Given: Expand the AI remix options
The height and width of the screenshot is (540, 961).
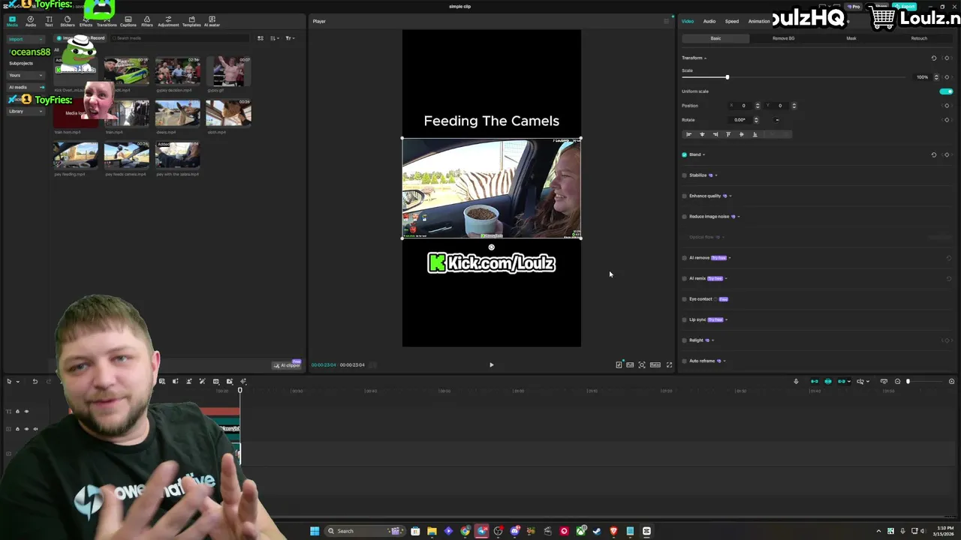Looking at the screenshot, I should click(x=726, y=278).
